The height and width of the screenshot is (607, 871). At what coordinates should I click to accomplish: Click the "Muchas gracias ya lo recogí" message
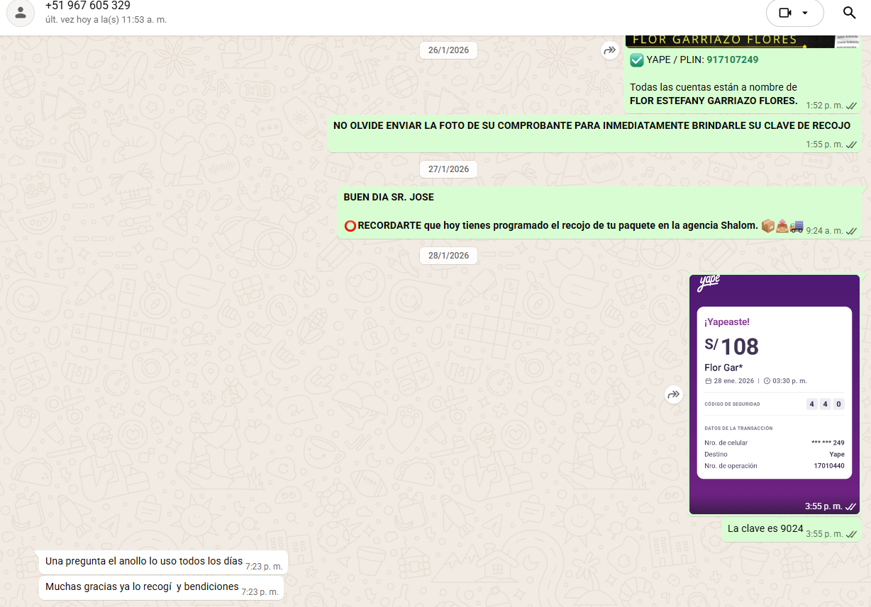tap(142, 587)
